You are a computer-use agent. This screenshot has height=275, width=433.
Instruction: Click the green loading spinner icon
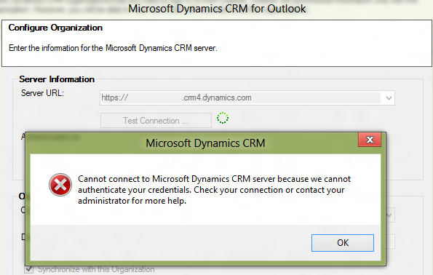click(222, 118)
